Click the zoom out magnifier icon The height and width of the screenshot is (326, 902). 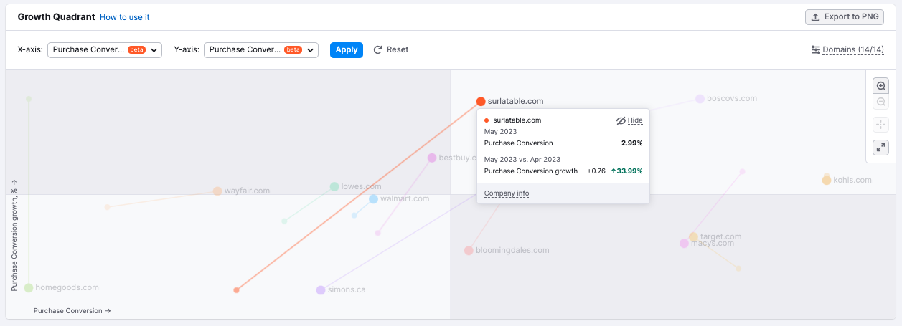pyautogui.click(x=880, y=102)
